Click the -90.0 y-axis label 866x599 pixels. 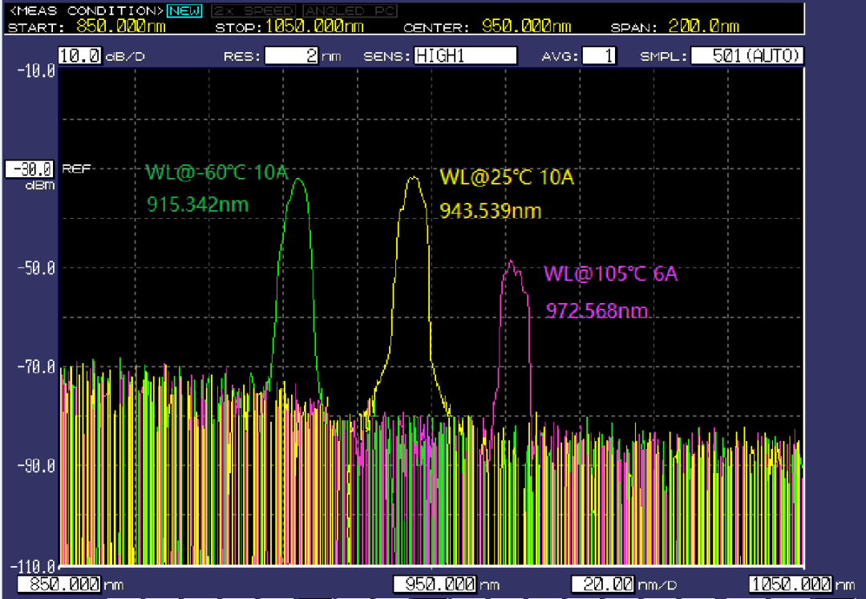pyautogui.click(x=36, y=465)
